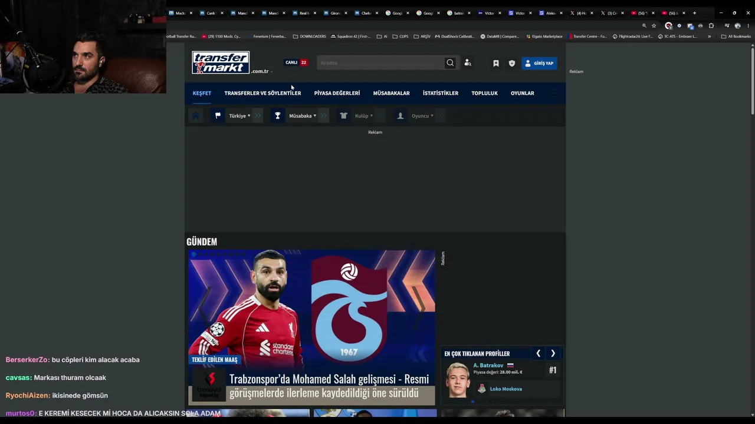Open the Transfermarkt logo homepage
Image resolution: width=755 pixels, height=424 pixels.
(x=221, y=62)
